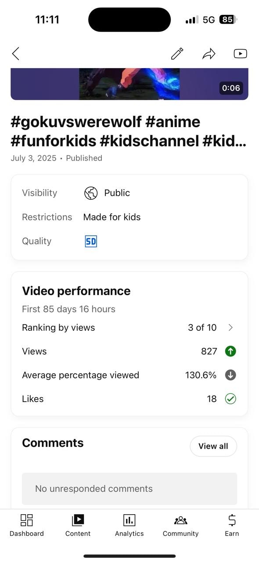Open the video thumbnail preview
Viewport: 259px width, 563px height.
click(x=129, y=84)
